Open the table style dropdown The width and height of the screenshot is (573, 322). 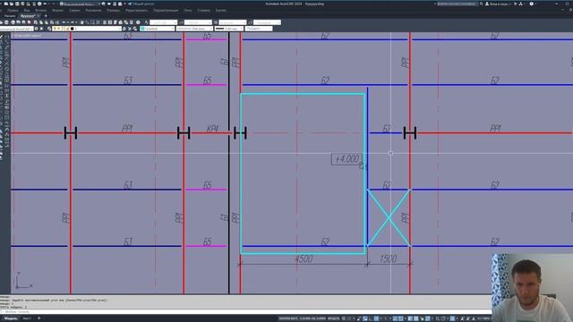233,22
